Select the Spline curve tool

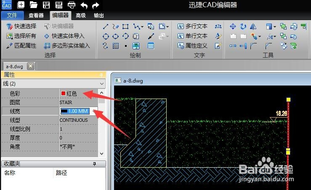(x=105, y=46)
